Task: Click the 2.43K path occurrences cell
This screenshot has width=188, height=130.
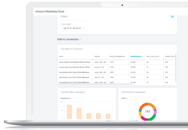Action: [112, 83]
